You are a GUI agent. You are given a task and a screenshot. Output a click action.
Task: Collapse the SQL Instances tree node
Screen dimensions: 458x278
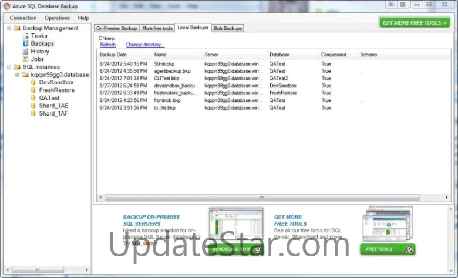pos(9,67)
